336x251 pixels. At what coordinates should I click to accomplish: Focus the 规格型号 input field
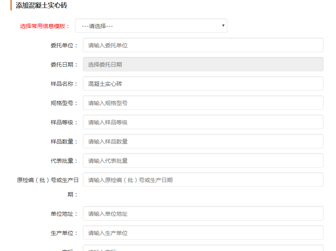coord(203,103)
